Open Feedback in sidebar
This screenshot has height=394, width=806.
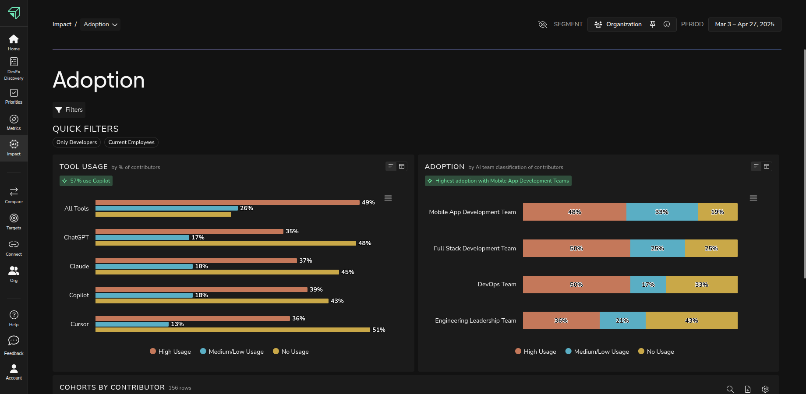click(x=14, y=345)
